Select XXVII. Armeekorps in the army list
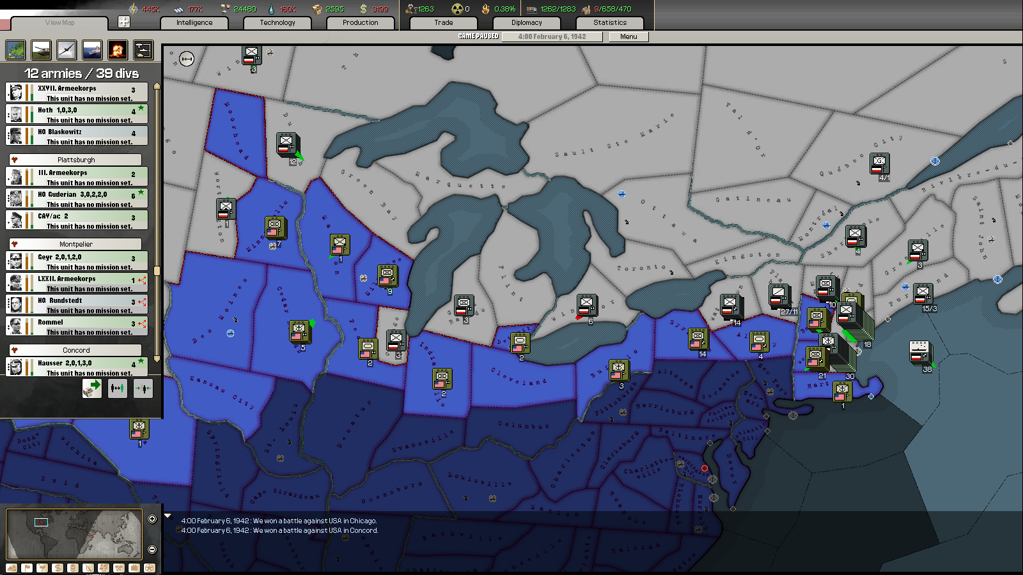 [77, 92]
